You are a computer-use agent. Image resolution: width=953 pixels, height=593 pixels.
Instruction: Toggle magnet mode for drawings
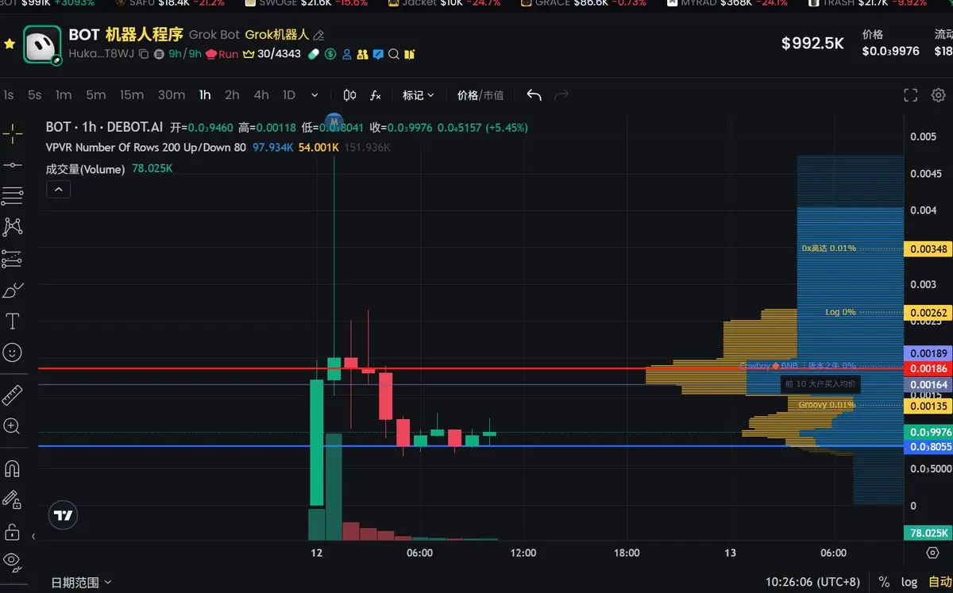pyautogui.click(x=12, y=468)
